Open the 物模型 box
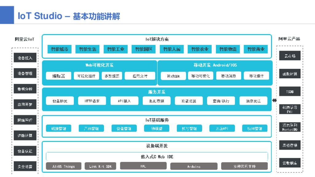 pos(157,128)
